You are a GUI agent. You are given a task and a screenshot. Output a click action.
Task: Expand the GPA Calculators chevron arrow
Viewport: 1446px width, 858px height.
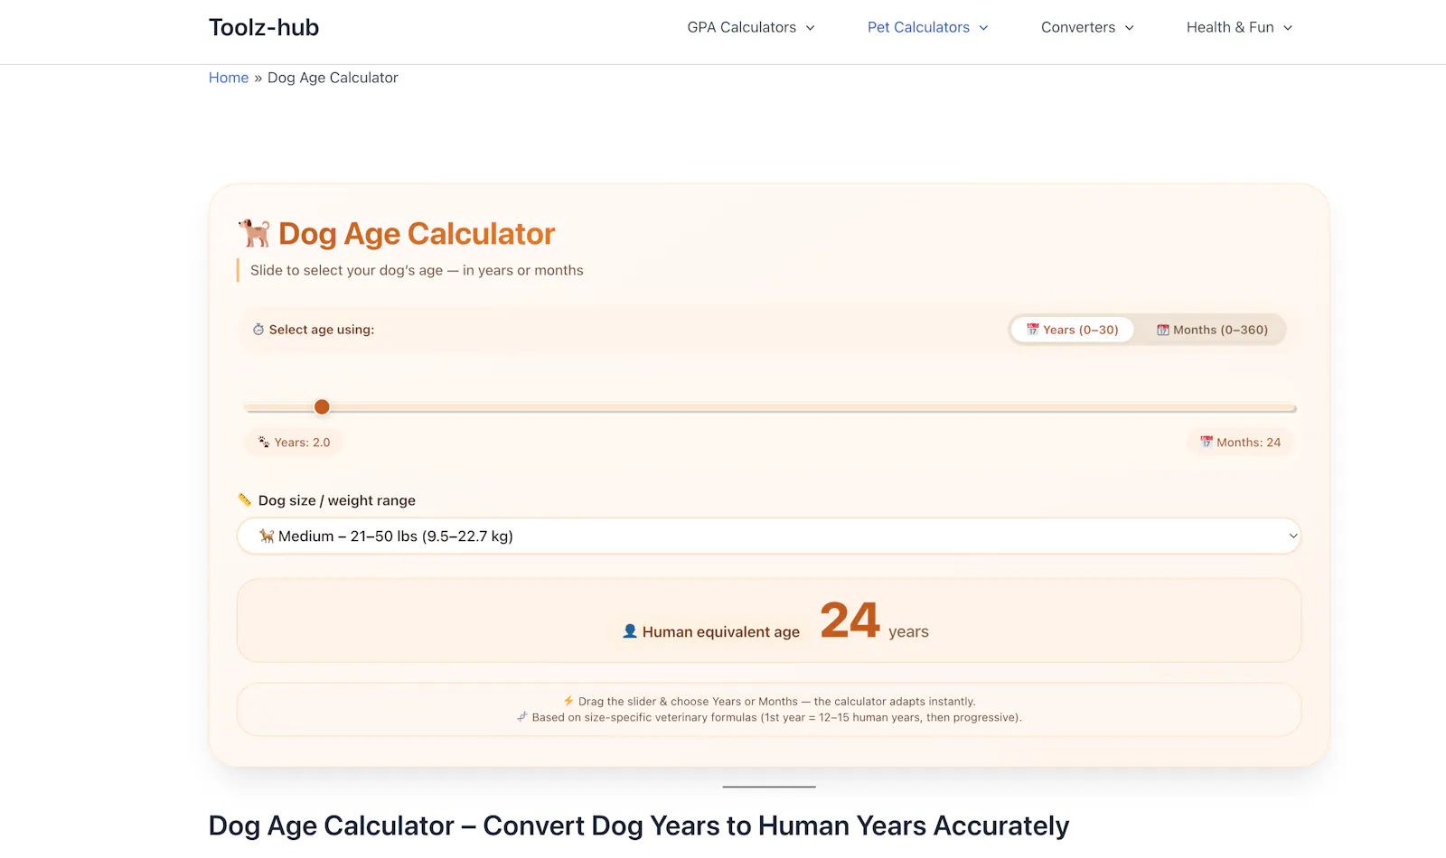point(810,28)
